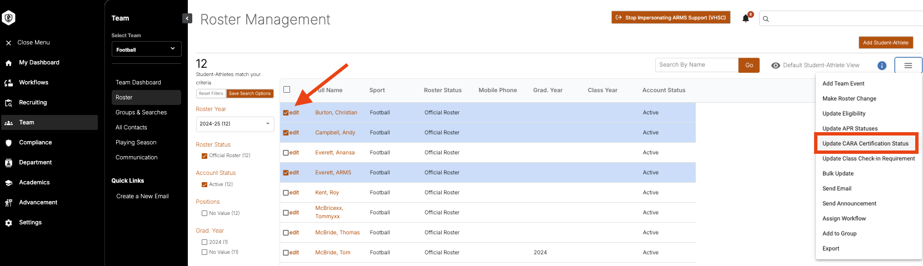Select Update CARA Certification Status

coord(865,143)
